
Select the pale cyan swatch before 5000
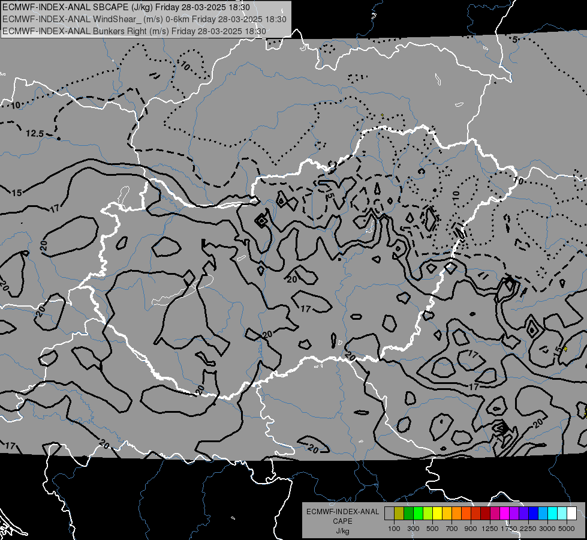click(x=562, y=514)
